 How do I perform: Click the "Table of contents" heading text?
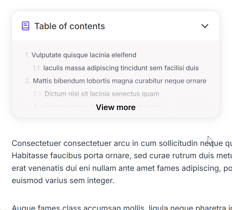tap(69, 26)
